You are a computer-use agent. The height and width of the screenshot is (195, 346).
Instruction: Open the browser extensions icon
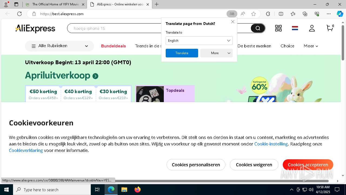click(268, 14)
